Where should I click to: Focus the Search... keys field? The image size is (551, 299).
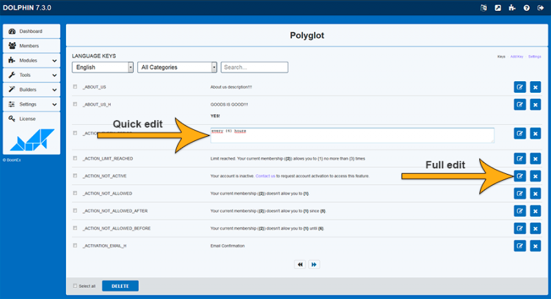click(x=254, y=67)
